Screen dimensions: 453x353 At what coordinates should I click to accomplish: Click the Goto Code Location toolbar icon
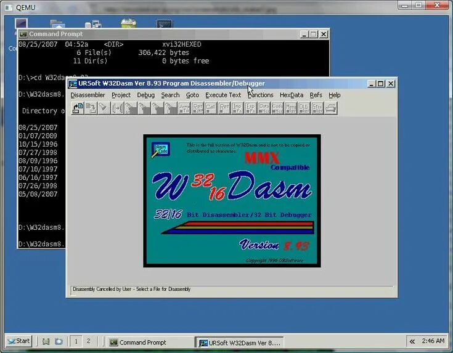pos(171,108)
